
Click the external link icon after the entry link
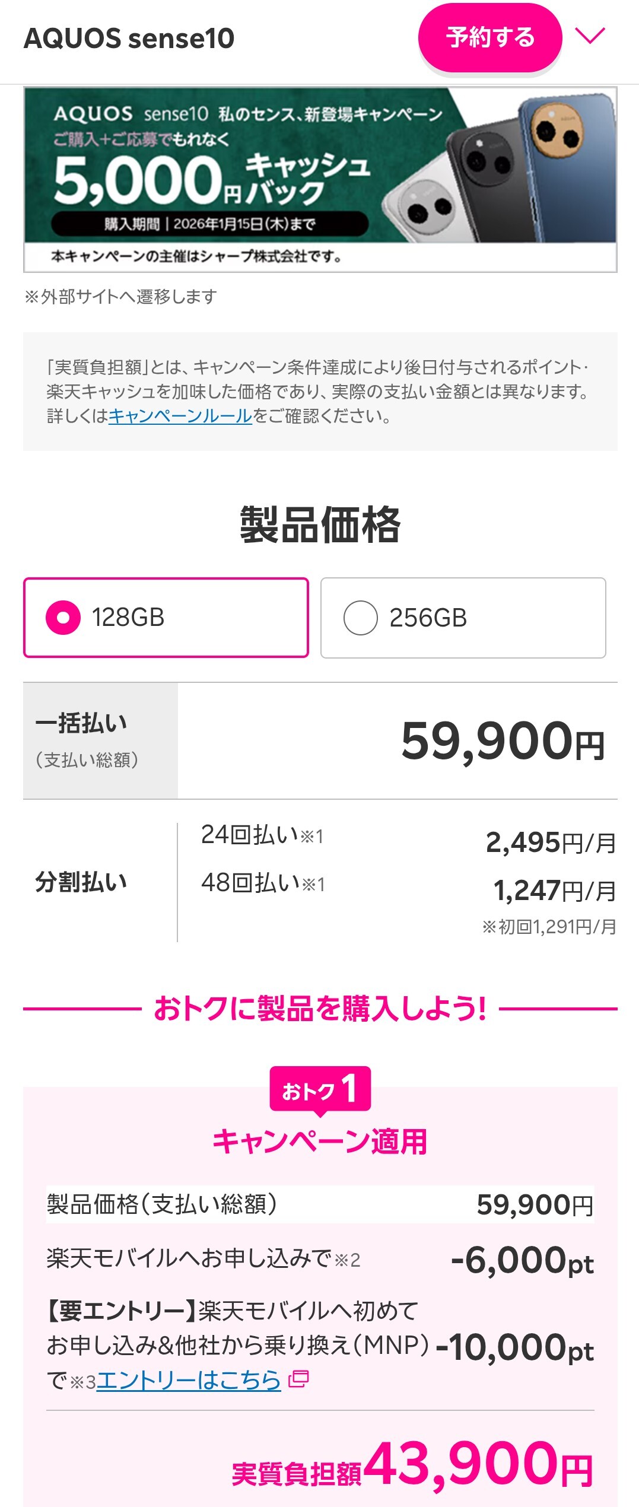[x=298, y=1379]
